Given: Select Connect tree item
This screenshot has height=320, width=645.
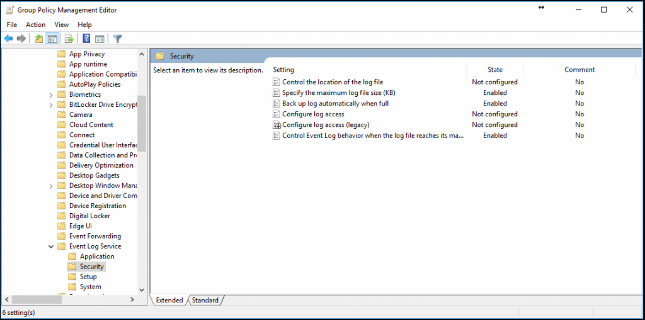Looking at the screenshot, I should point(82,135).
